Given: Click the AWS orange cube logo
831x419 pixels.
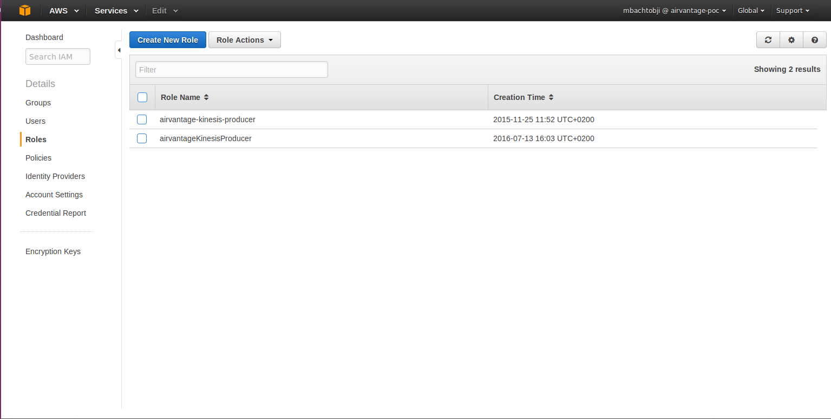Looking at the screenshot, I should 25,11.
